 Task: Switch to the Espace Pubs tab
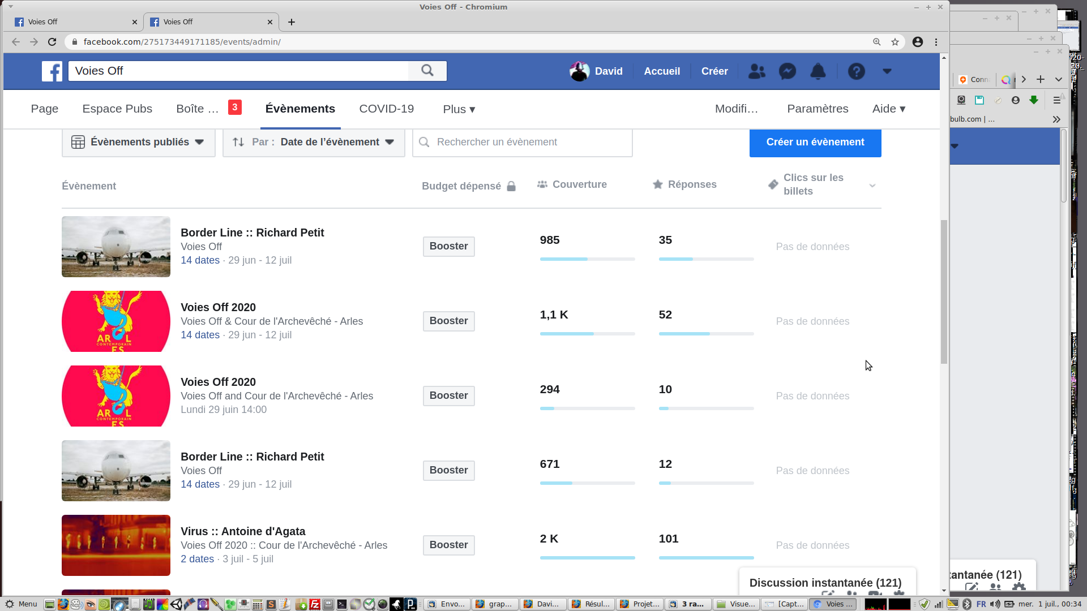[117, 109]
